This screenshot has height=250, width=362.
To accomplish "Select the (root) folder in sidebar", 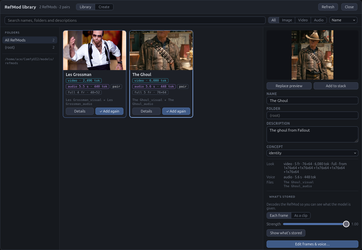I will tap(30, 47).
